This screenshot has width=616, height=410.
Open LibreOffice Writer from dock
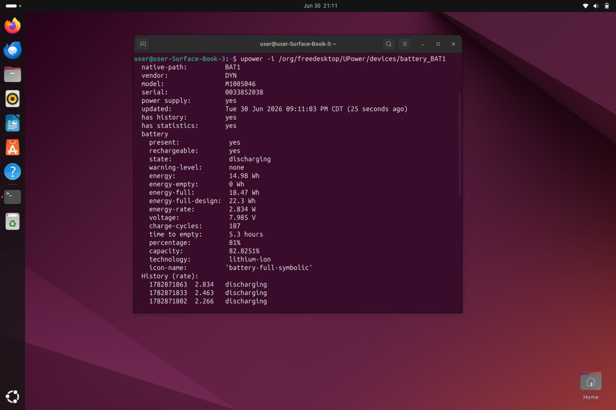click(13, 123)
